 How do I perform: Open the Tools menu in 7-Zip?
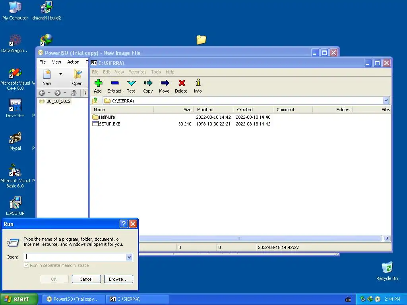pos(156,72)
